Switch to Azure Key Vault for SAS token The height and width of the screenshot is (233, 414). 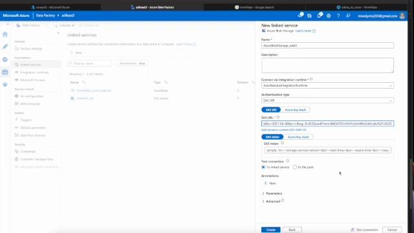pos(298,137)
